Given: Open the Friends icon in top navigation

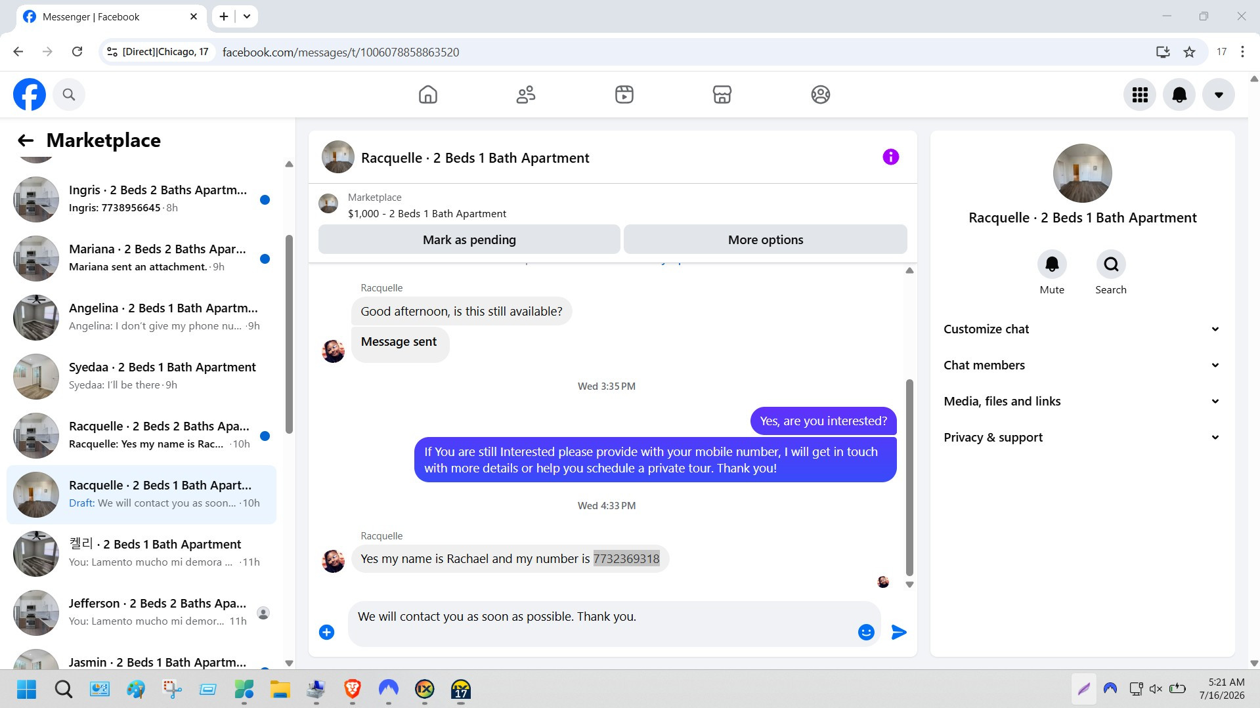Looking at the screenshot, I should 526,94.
